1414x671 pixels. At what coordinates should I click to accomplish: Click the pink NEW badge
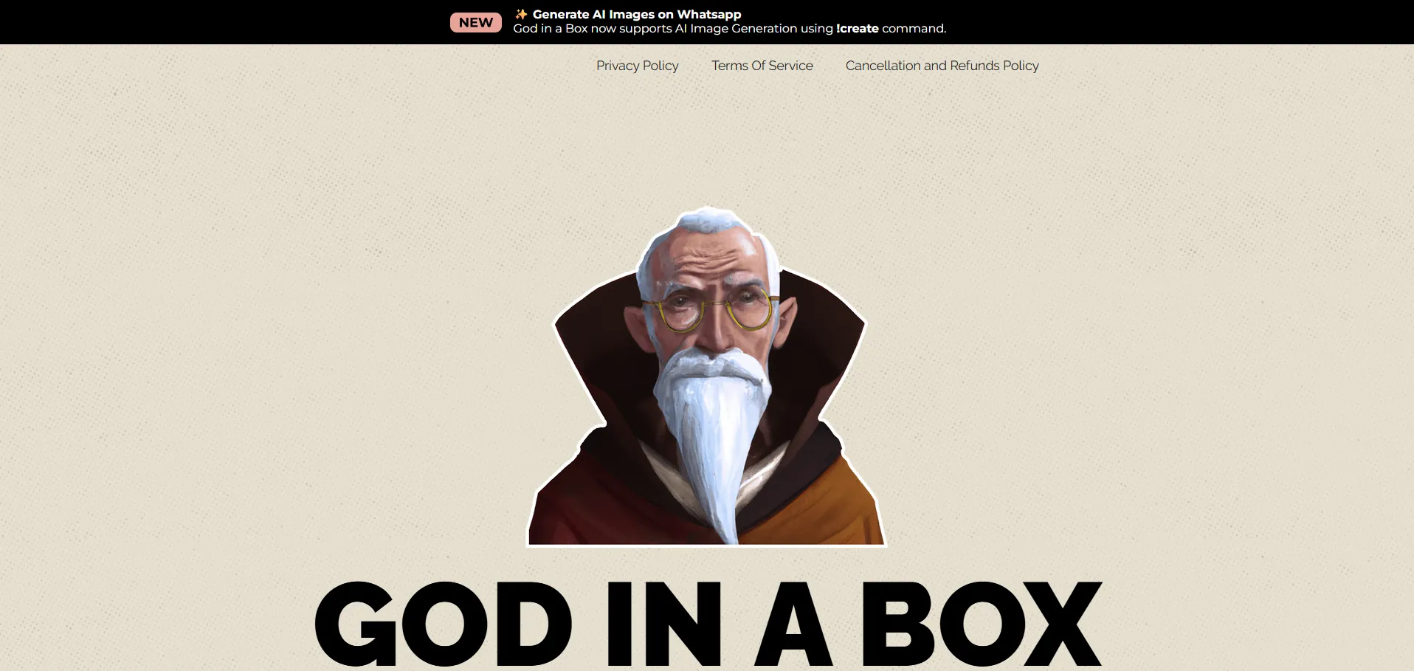point(475,22)
